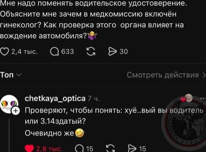Screen dimensions: 206x152
Task: Repost the chetkaya_optica reply
Action: (110, 148)
